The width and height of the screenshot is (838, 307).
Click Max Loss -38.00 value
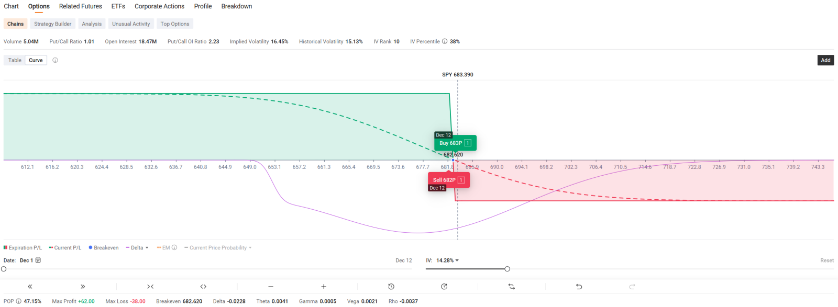click(138, 301)
